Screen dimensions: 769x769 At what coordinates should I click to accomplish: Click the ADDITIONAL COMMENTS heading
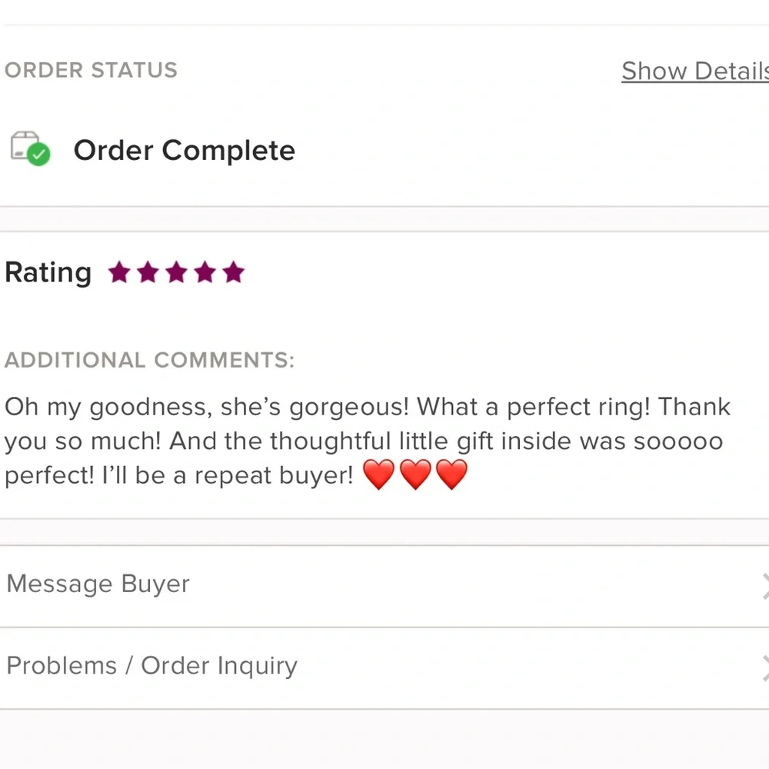click(149, 361)
